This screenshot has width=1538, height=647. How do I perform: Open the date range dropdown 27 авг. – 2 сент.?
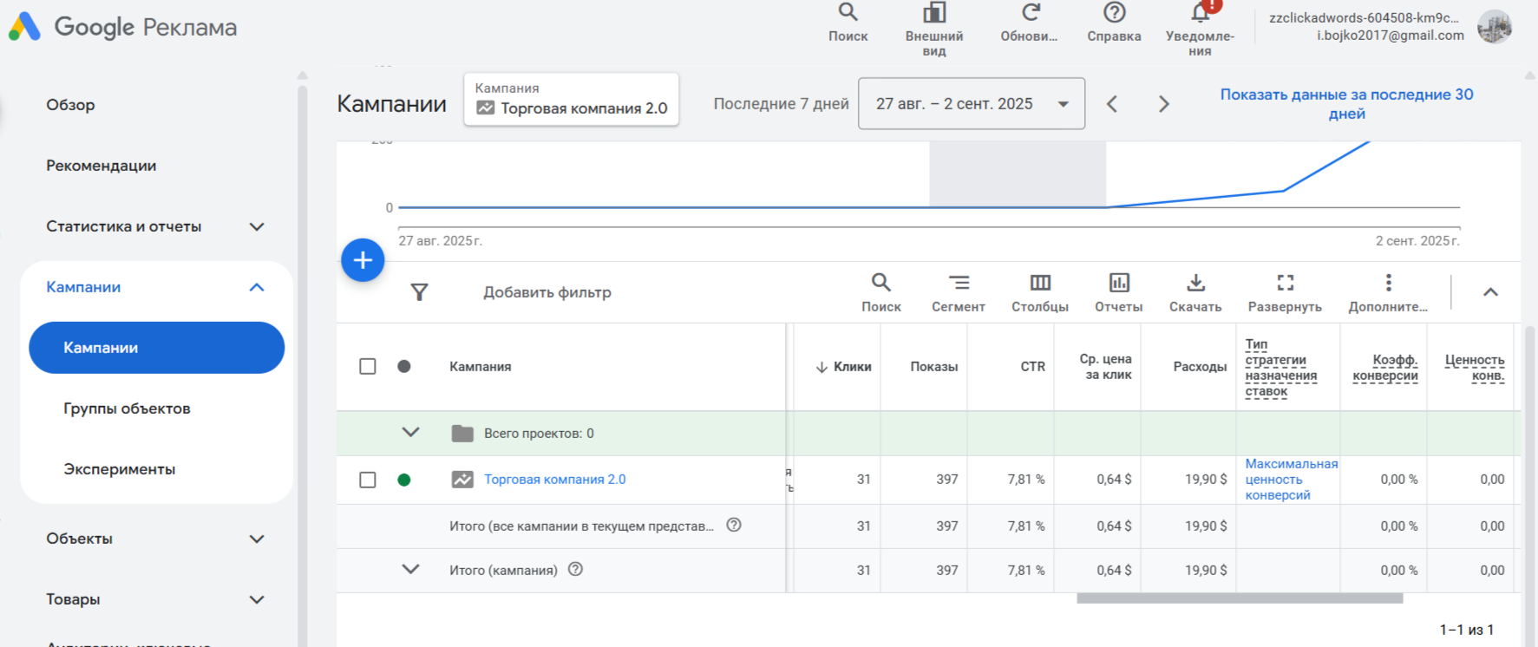pyautogui.click(x=972, y=104)
